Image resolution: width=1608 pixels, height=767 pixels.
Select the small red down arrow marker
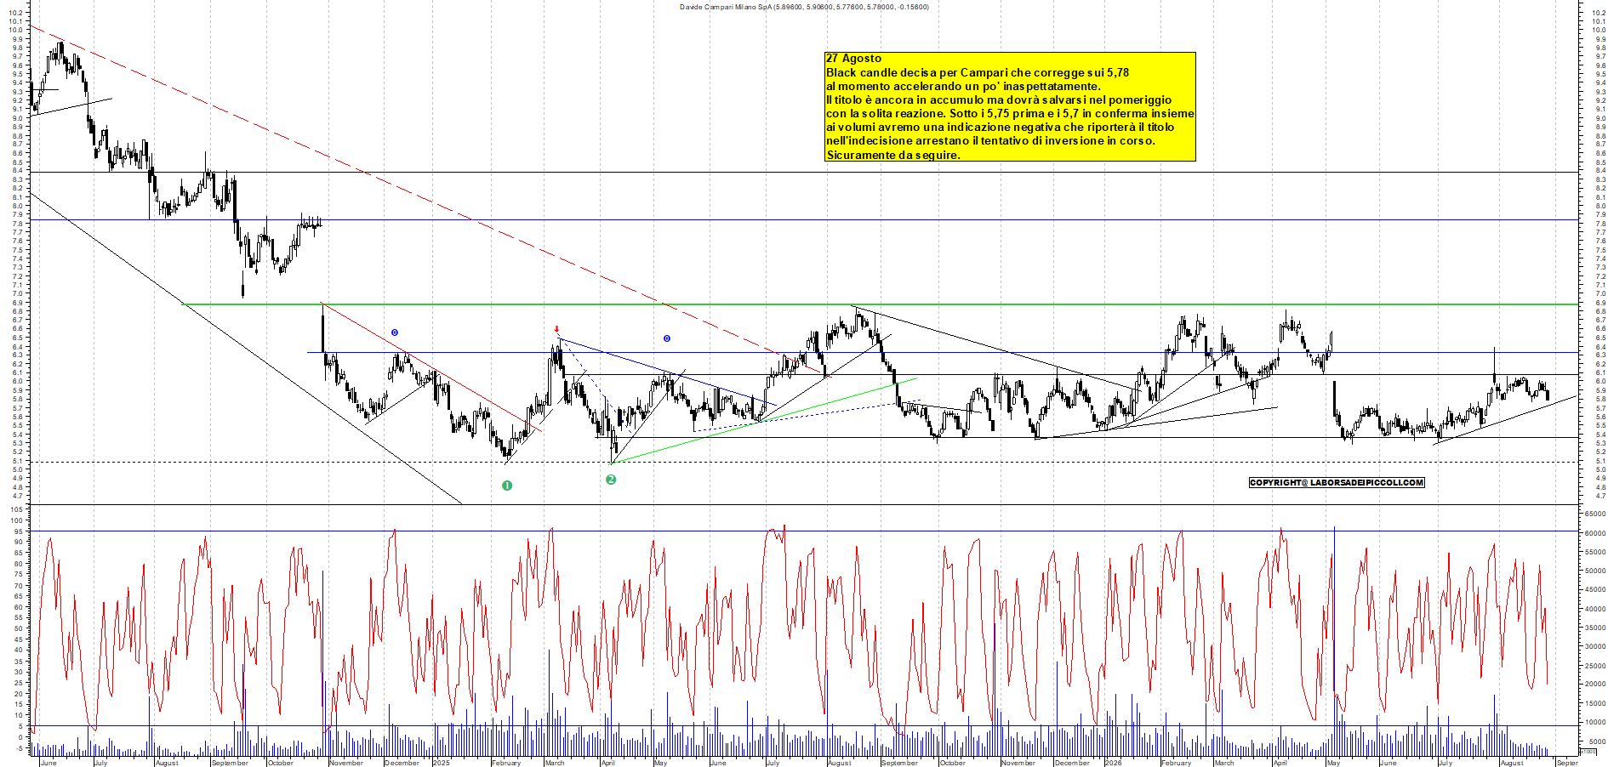556,329
